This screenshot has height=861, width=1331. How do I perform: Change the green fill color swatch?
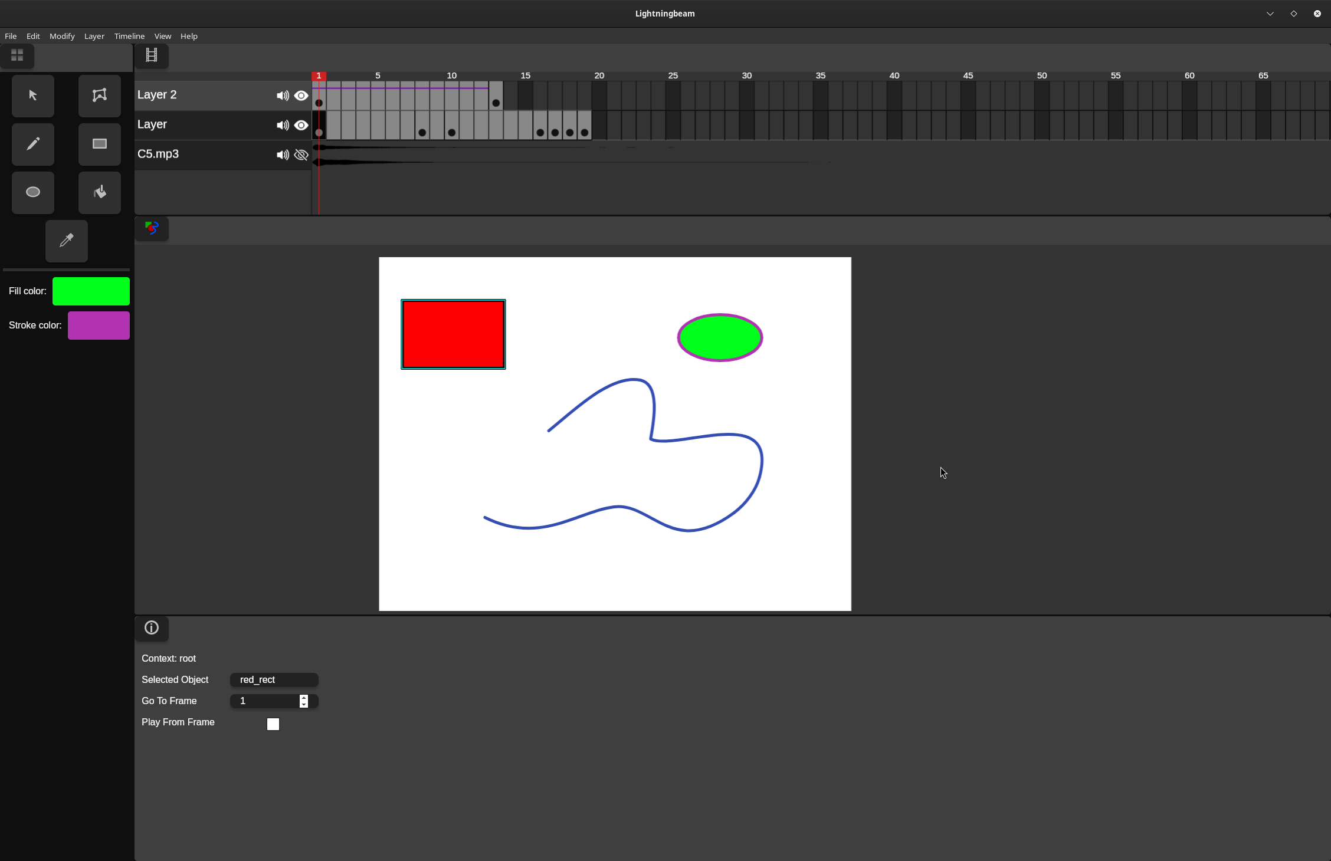pos(90,291)
